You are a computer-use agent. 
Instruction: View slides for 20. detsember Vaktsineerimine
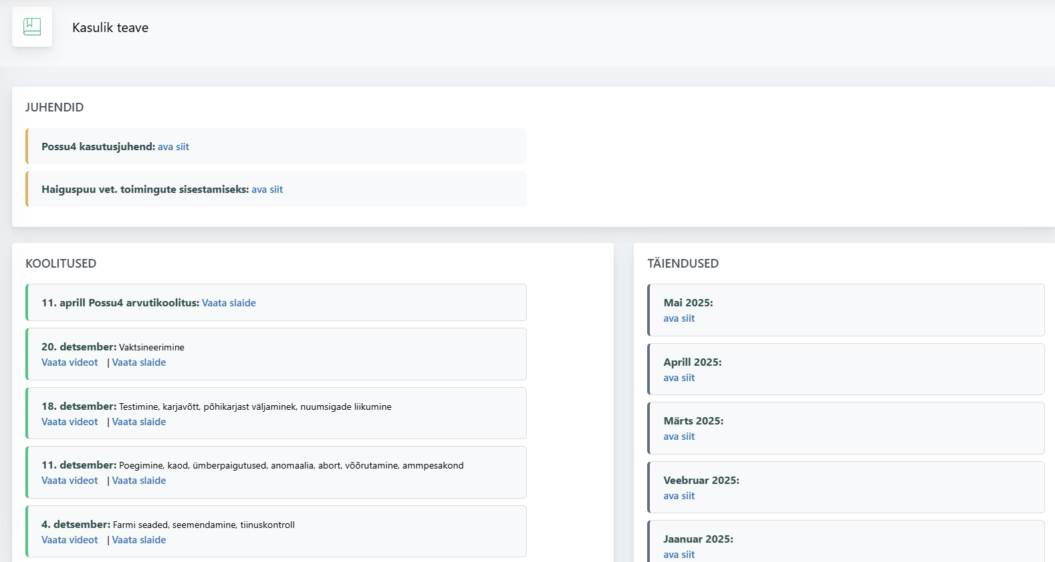click(139, 362)
